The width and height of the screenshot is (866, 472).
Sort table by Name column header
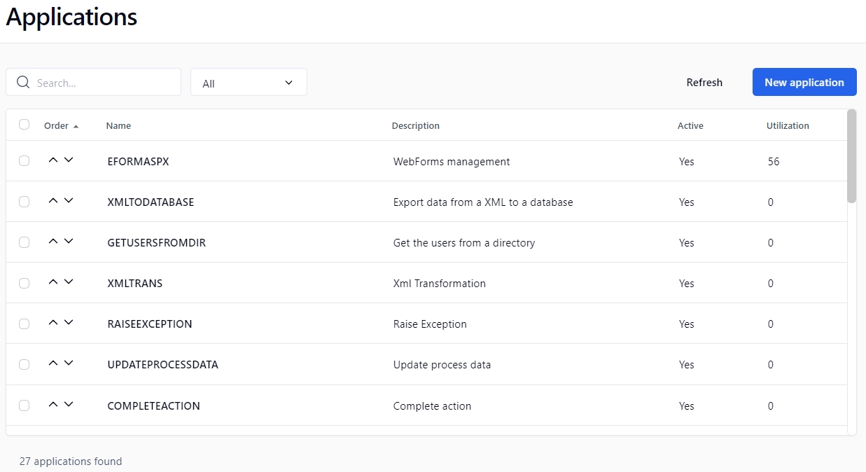[x=118, y=126]
